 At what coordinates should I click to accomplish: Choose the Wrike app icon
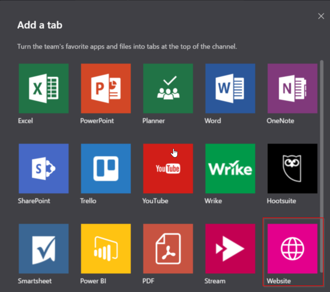230,168
